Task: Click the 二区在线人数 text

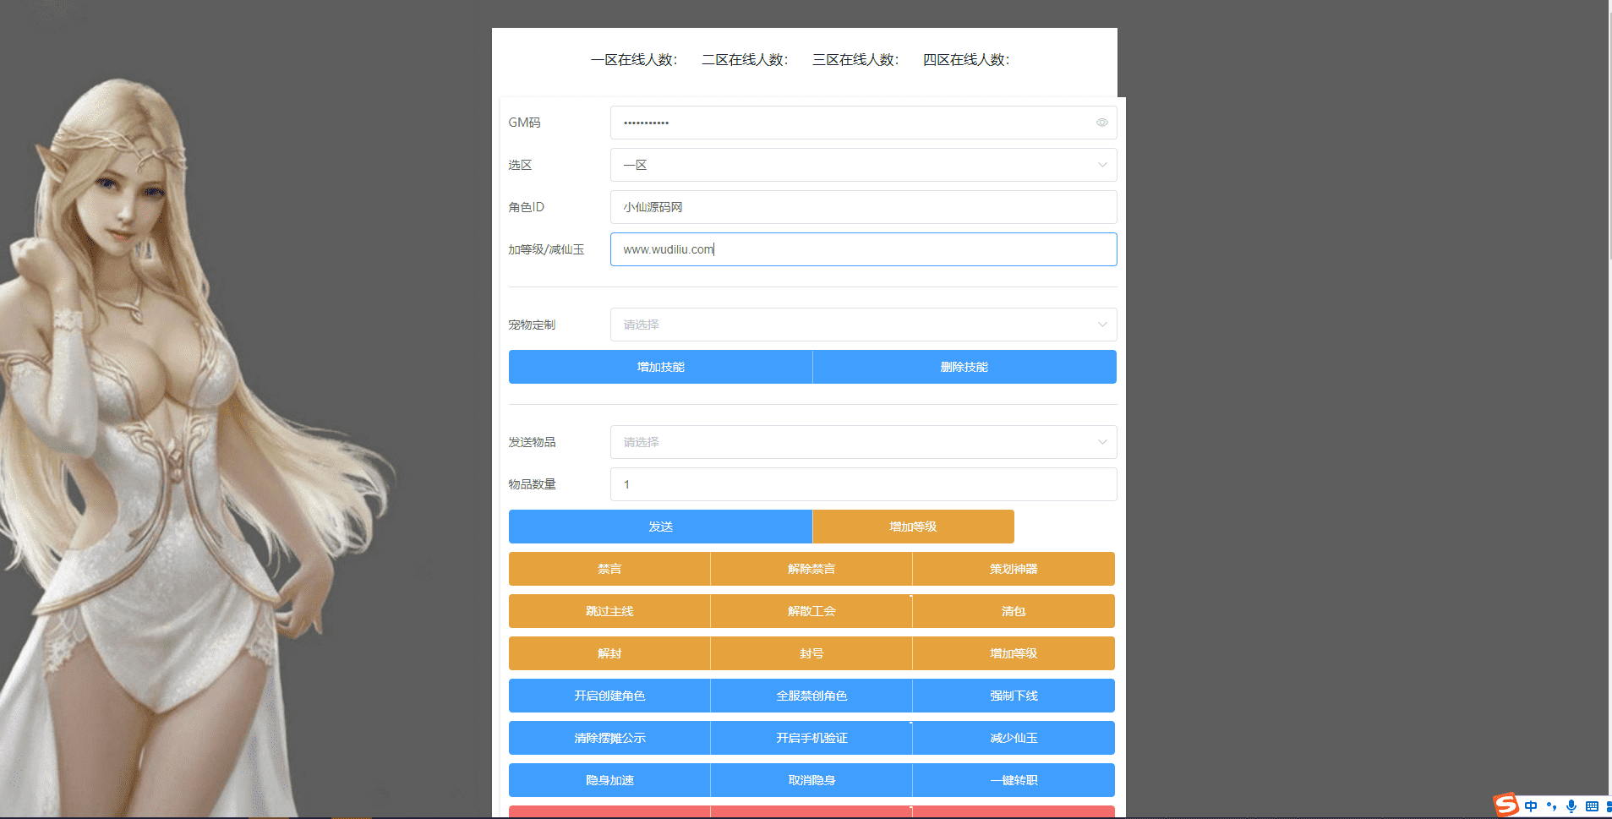Action: click(x=745, y=60)
